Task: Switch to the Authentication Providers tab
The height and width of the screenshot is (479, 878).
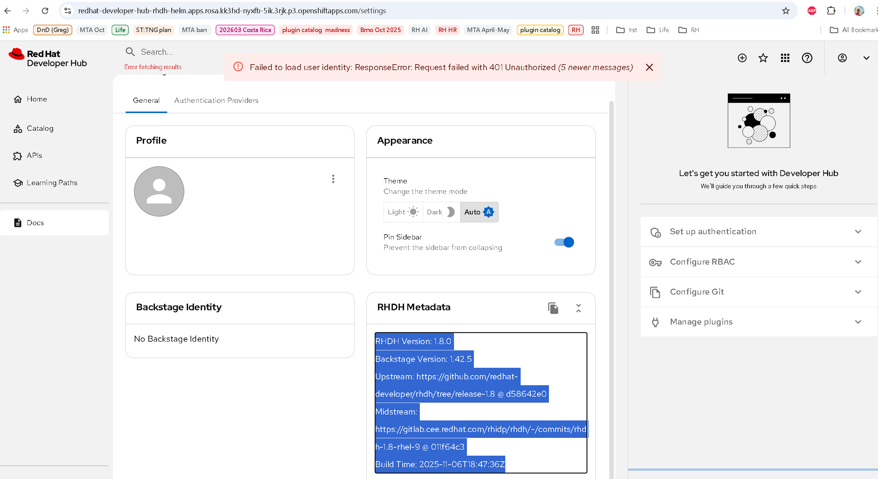Action: 216,100
